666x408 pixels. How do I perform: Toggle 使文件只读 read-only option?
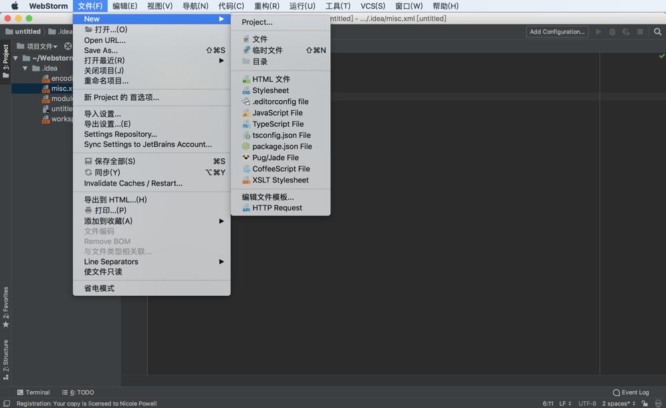tap(152, 272)
